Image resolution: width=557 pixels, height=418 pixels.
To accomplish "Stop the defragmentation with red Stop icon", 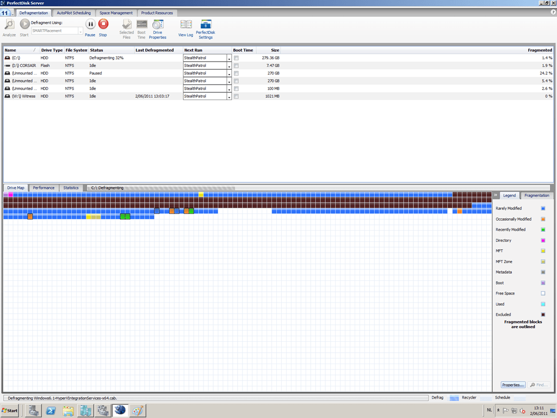I will coord(103,24).
